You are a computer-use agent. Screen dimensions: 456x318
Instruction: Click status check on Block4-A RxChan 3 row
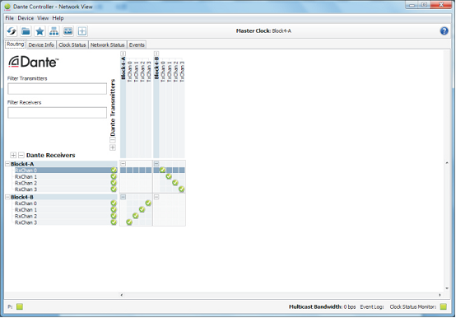click(x=114, y=189)
